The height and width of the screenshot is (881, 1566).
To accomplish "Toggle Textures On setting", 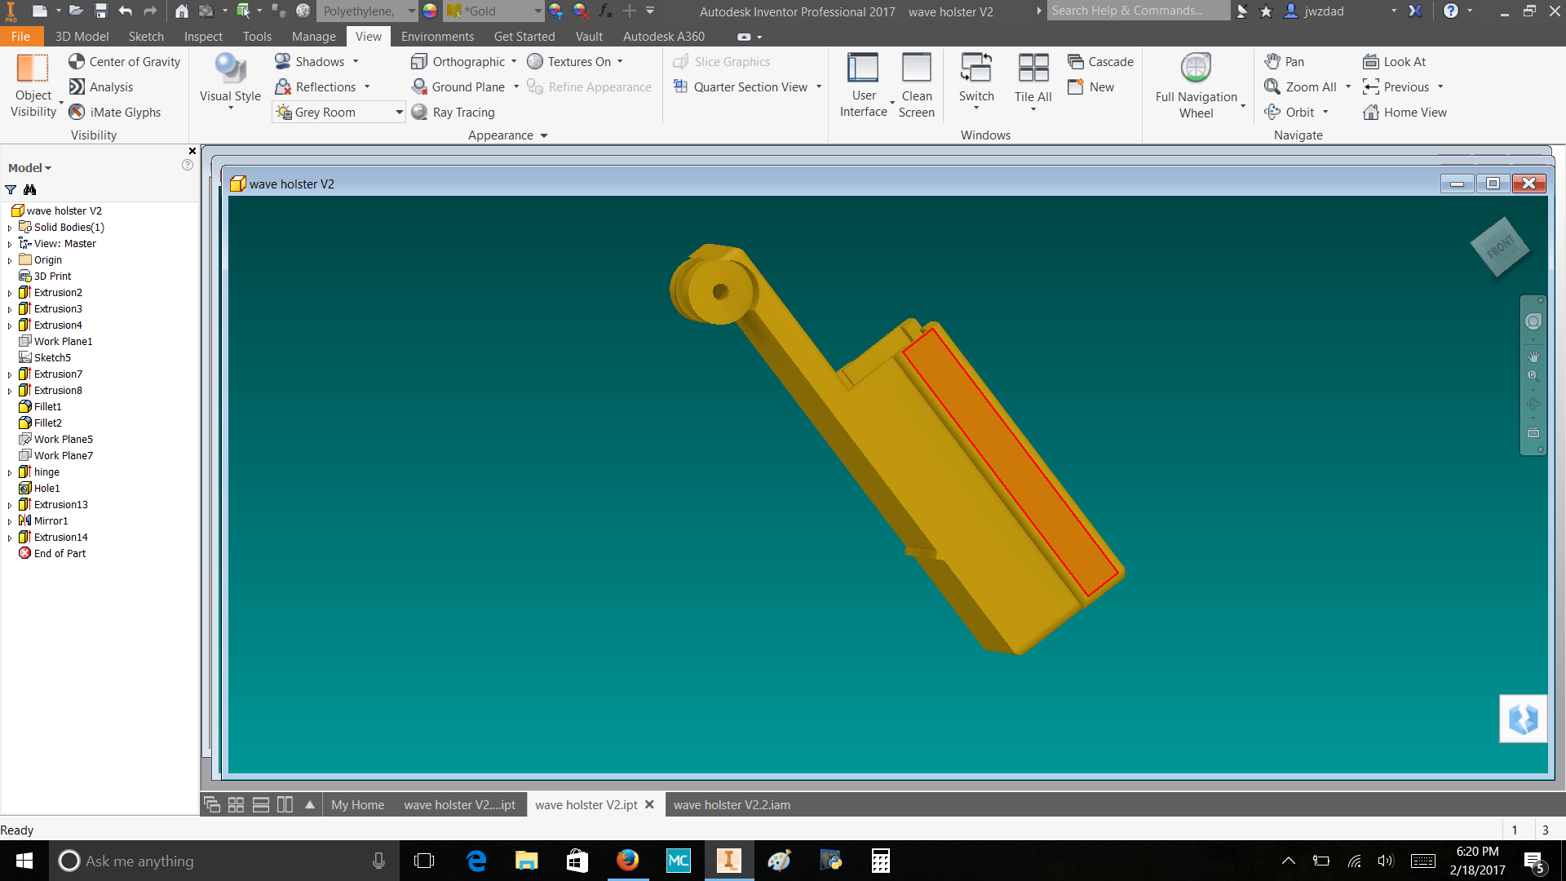I will (569, 62).
